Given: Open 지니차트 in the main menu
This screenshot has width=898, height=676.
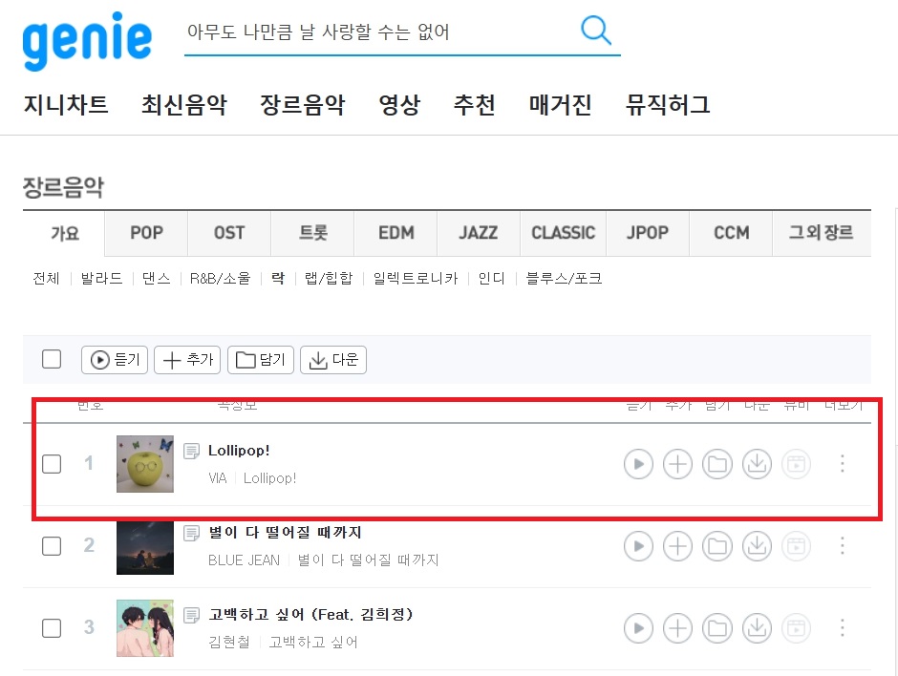Looking at the screenshot, I should click(x=66, y=105).
